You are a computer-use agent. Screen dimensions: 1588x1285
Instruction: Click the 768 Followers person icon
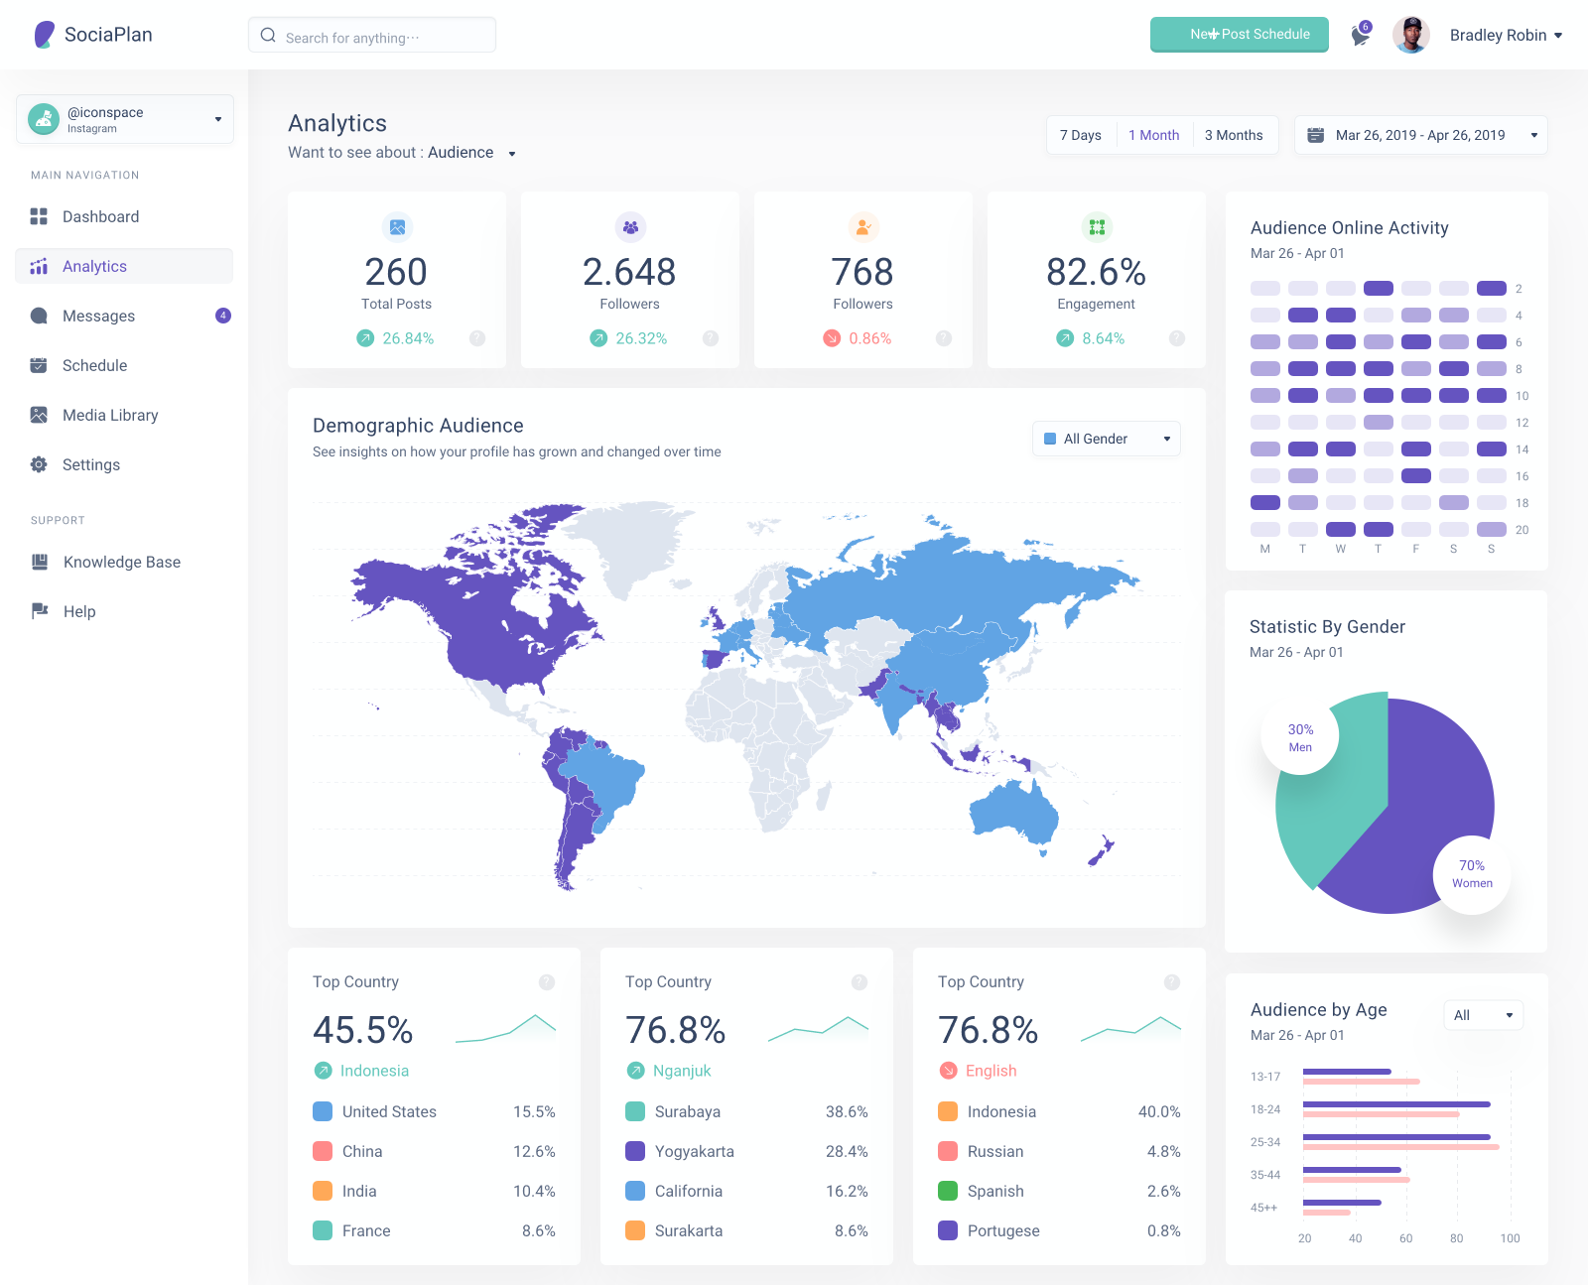tap(863, 227)
